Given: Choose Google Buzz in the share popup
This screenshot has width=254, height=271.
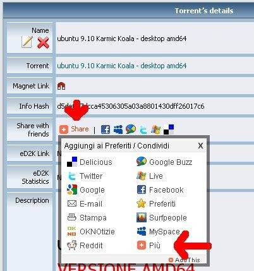Looking at the screenshot, I should click(x=164, y=162).
